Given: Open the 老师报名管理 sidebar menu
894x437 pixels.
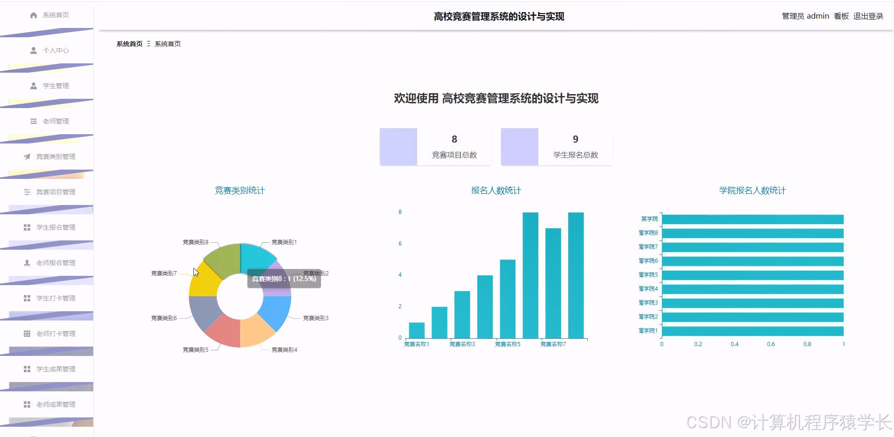Looking at the screenshot, I should 47,263.
